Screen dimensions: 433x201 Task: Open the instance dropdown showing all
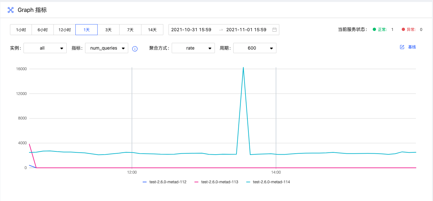tap(45, 48)
